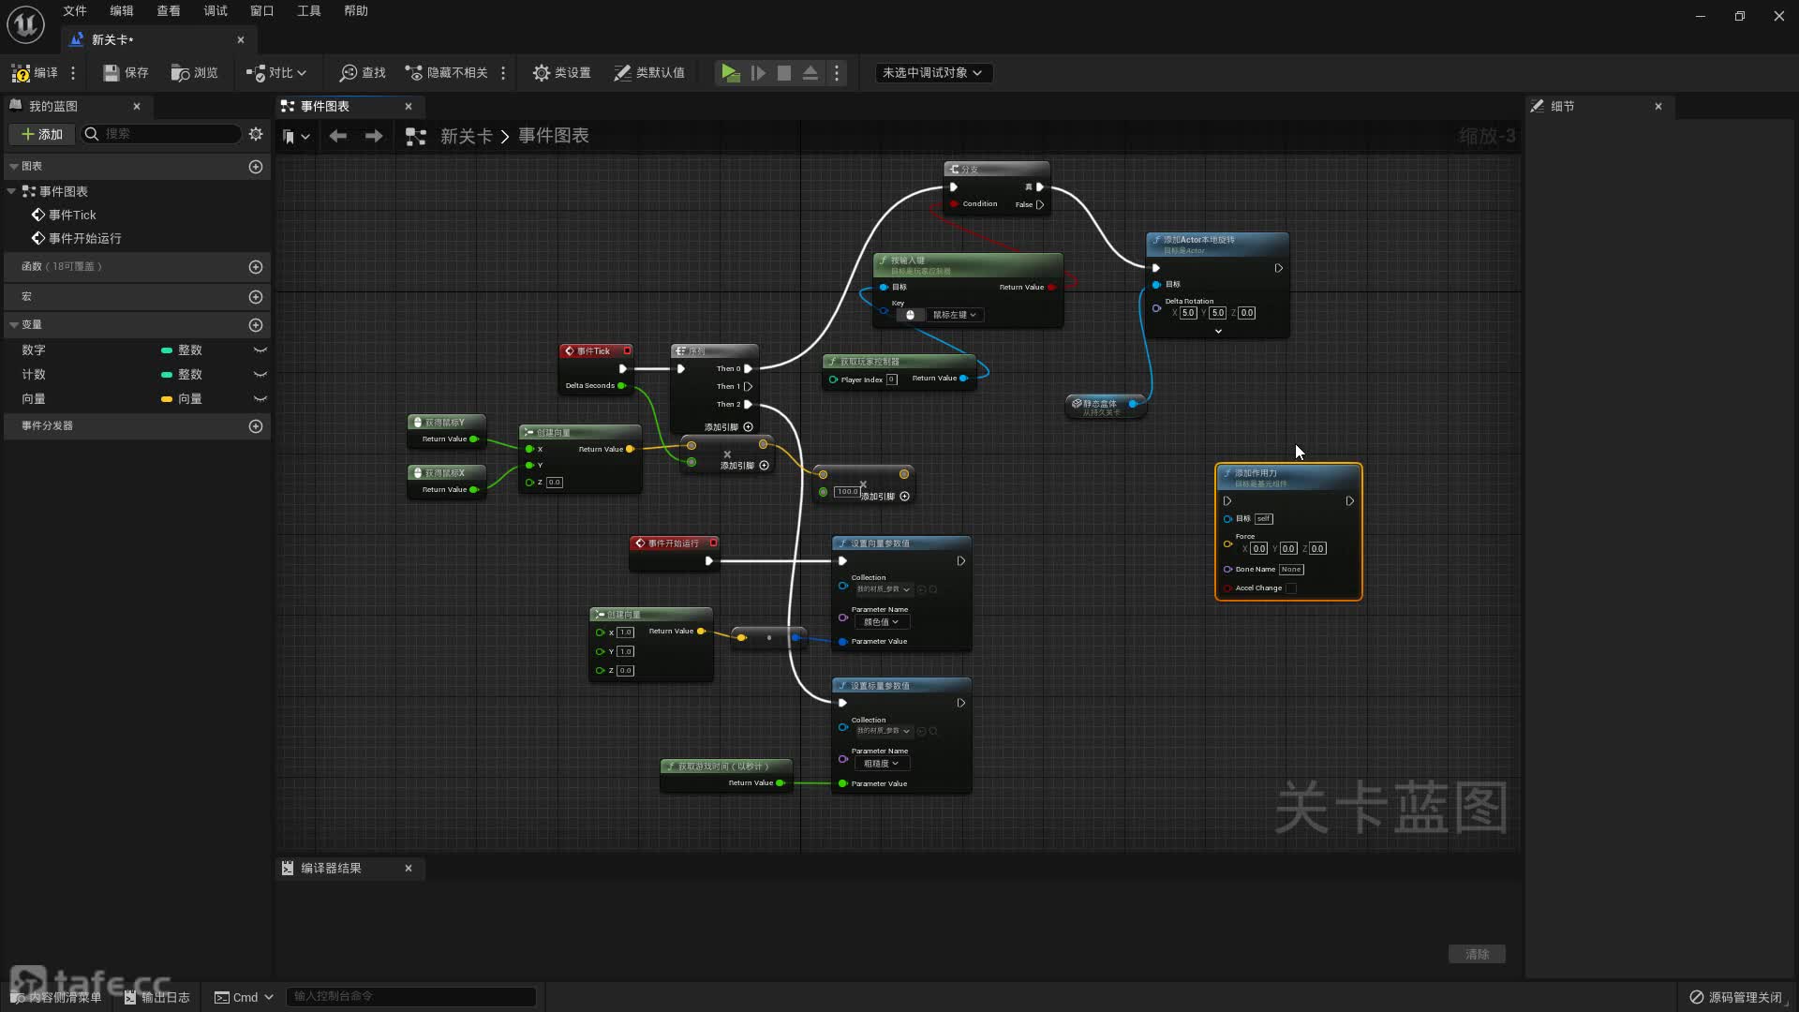Navigate back in graph history
1799x1012 pixels.
338,136
